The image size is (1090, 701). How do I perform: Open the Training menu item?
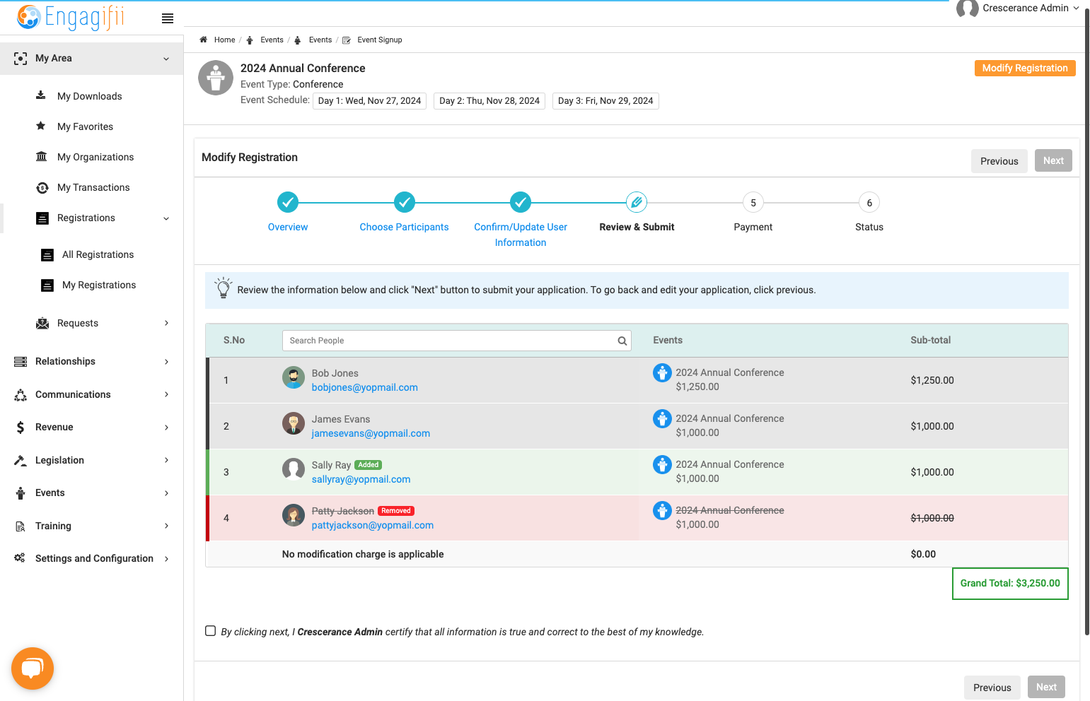point(92,526)
